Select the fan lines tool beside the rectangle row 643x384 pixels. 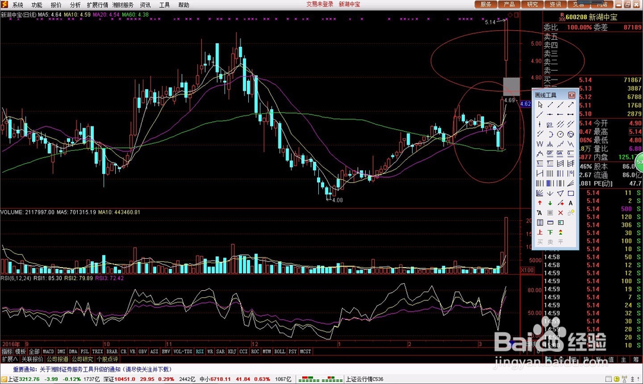point(539,193)
